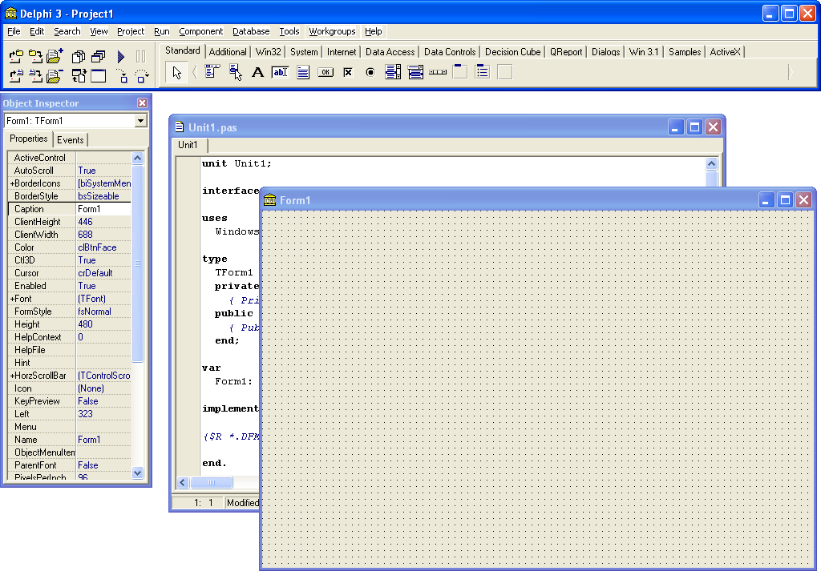Click the code editor vertical scroll up arrow
This screenshot has height=575, width=821.
coord(712,163)
